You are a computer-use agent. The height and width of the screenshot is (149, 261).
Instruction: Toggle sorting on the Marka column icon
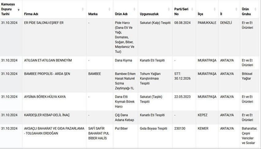109,9
